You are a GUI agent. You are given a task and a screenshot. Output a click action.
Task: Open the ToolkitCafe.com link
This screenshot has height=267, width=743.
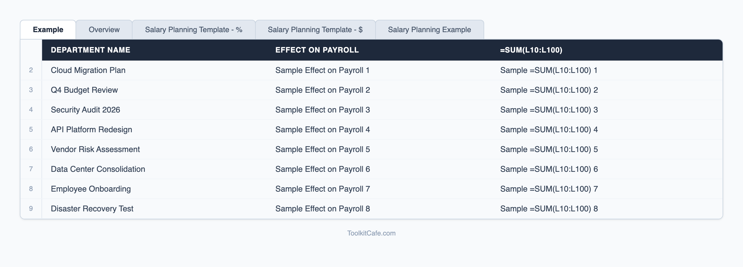[371, 233]
